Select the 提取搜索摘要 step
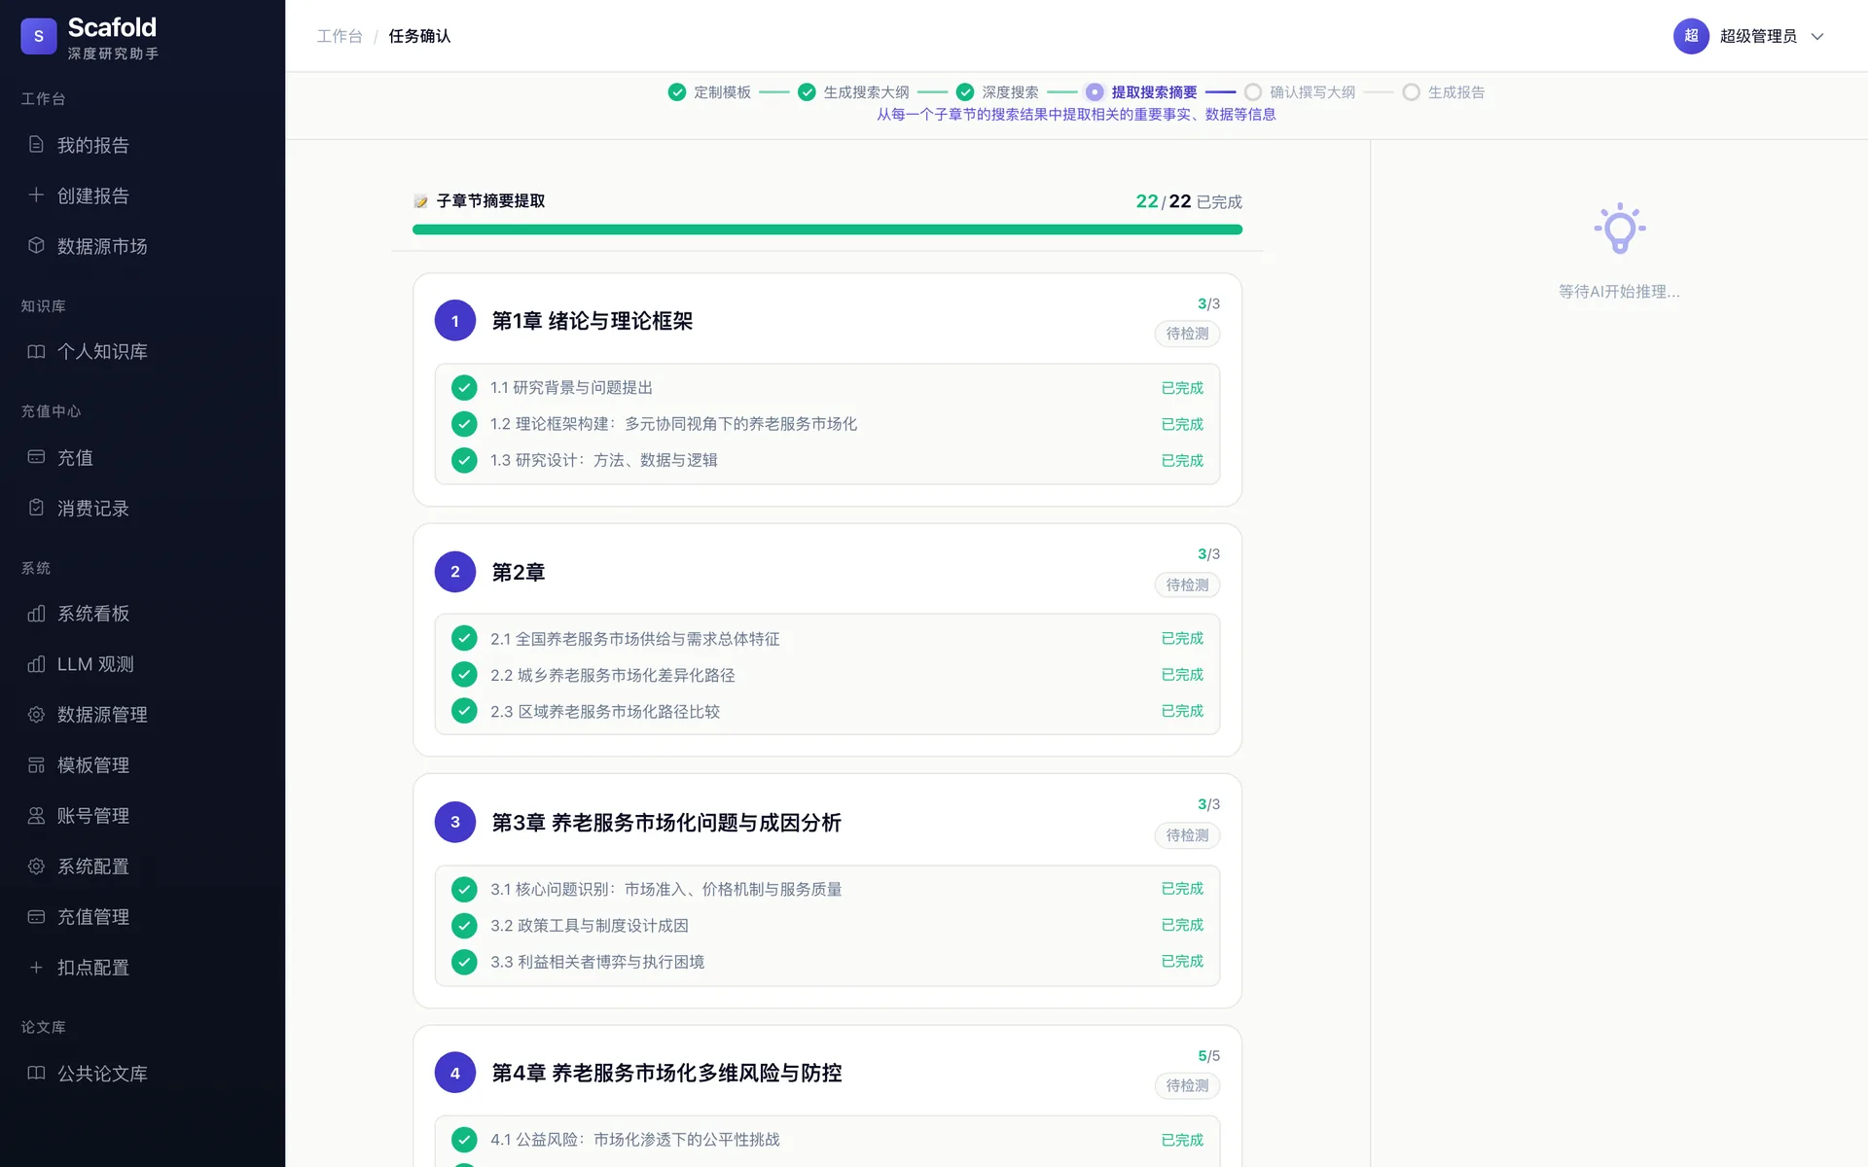 click(x=1141, y=92)
